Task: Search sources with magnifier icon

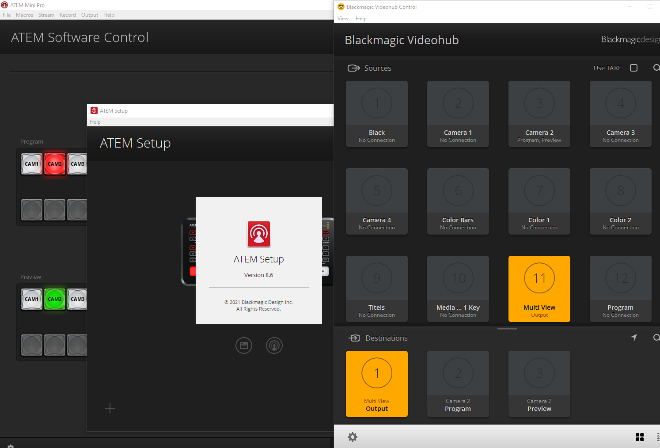Action: pos(656,68)
